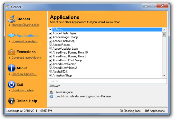Focus the Search input field
The height and width of the screenshot is (119, 174).
(x=107, y=81)
